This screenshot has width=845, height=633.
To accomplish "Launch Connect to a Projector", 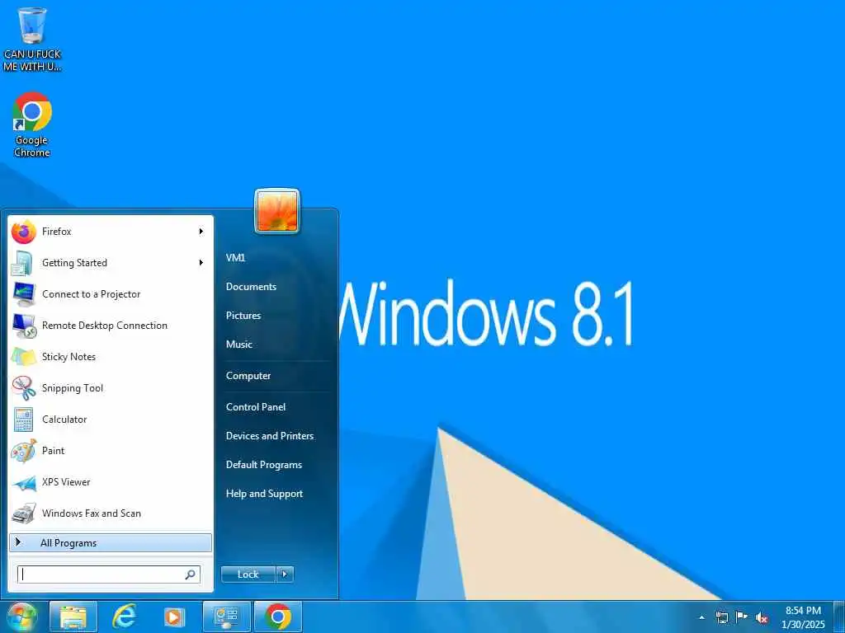I will (111, 294).
